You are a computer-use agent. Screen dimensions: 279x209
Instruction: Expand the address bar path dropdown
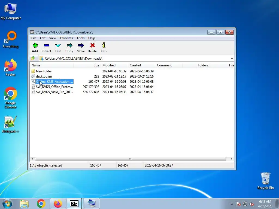(232, 59)
